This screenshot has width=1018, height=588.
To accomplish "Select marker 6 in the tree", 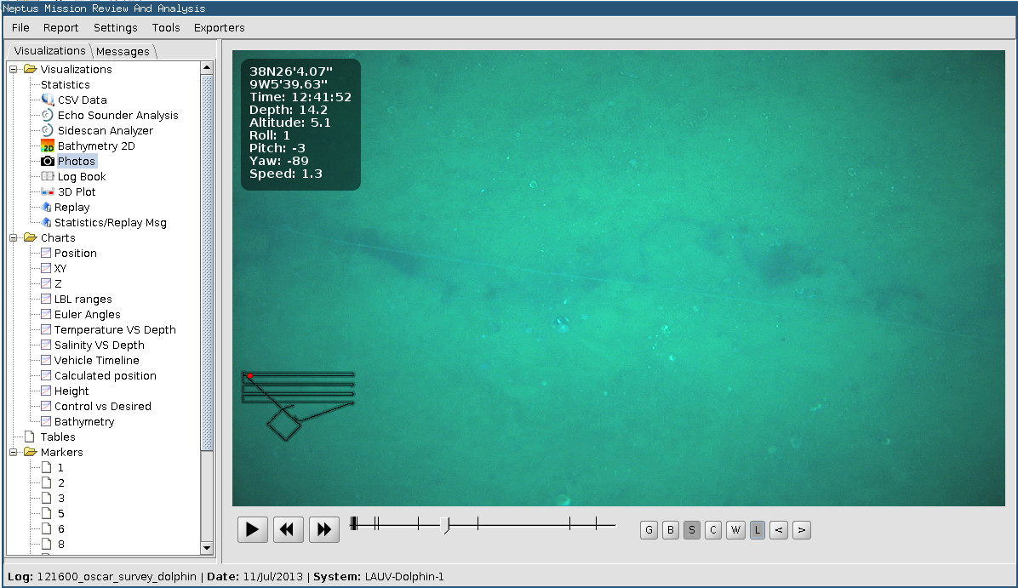I will click(x=61, y=529).
